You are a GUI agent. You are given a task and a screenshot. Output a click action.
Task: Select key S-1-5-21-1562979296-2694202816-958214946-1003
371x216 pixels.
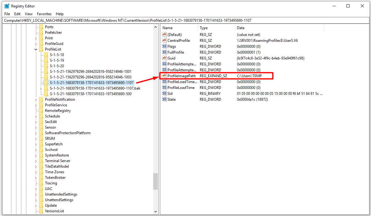click(x=91, y=77)
